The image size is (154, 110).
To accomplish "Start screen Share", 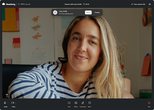I will pyautogui.click(x=76, y=104).
